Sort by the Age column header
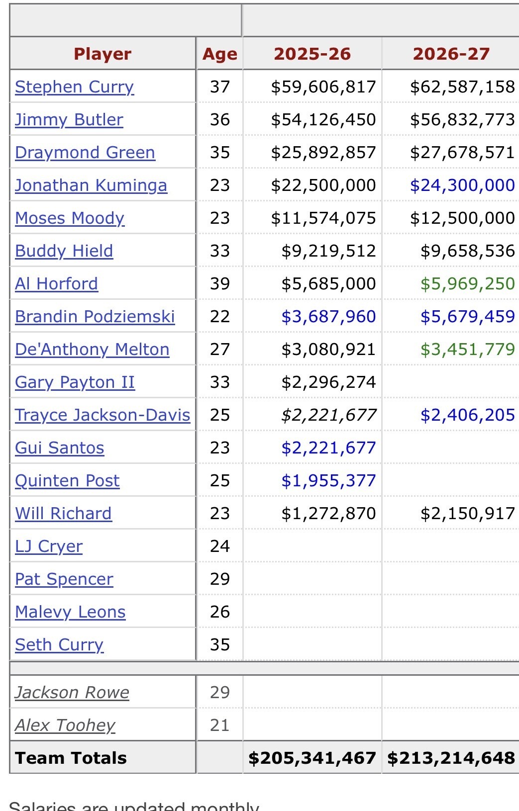The height and width of the screenshot is (811, 519). pos(219,54)
